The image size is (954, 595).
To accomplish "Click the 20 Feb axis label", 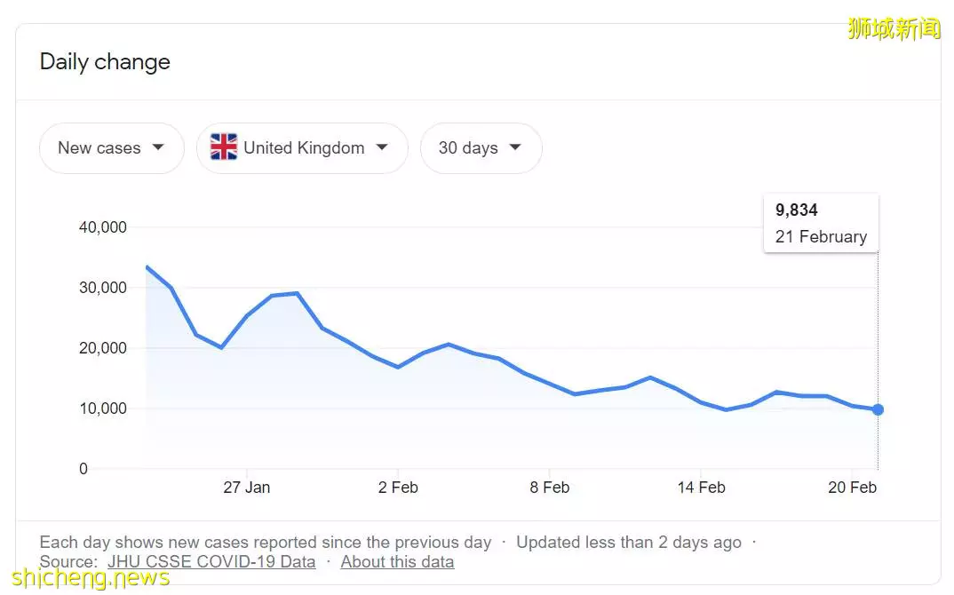I will click(x=853, y=488).
